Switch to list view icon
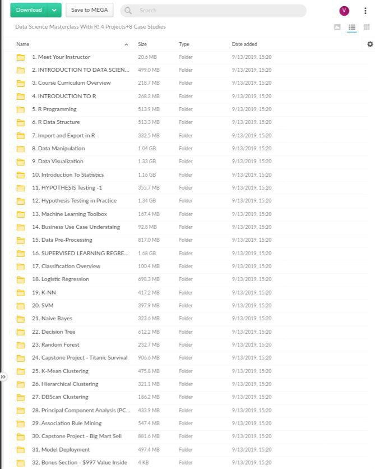 click(x=351, y=27)
